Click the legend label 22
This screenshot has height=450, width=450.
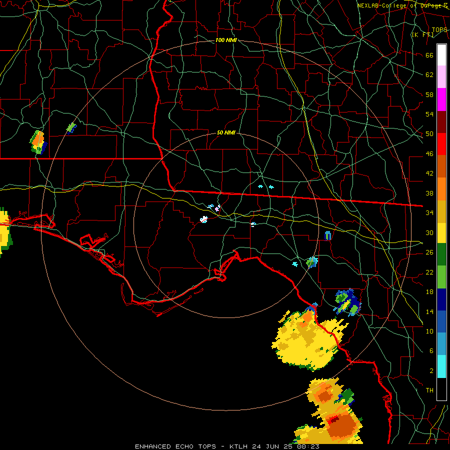pos(429,272)
